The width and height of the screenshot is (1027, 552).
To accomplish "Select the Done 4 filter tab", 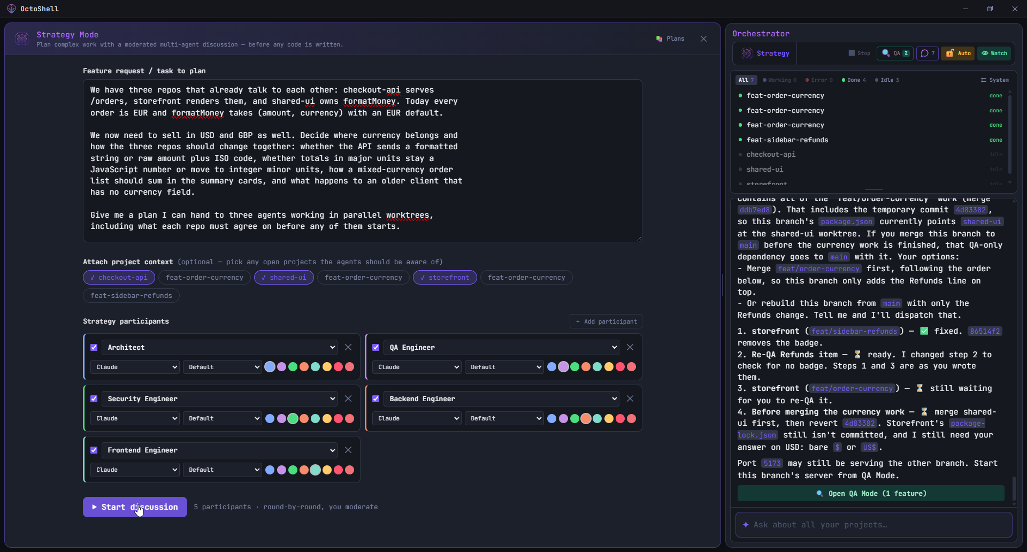I will [x=854, y=80].
